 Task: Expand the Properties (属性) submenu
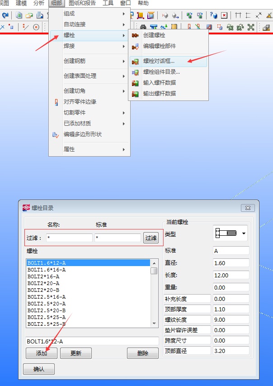(x=90, y=149)
